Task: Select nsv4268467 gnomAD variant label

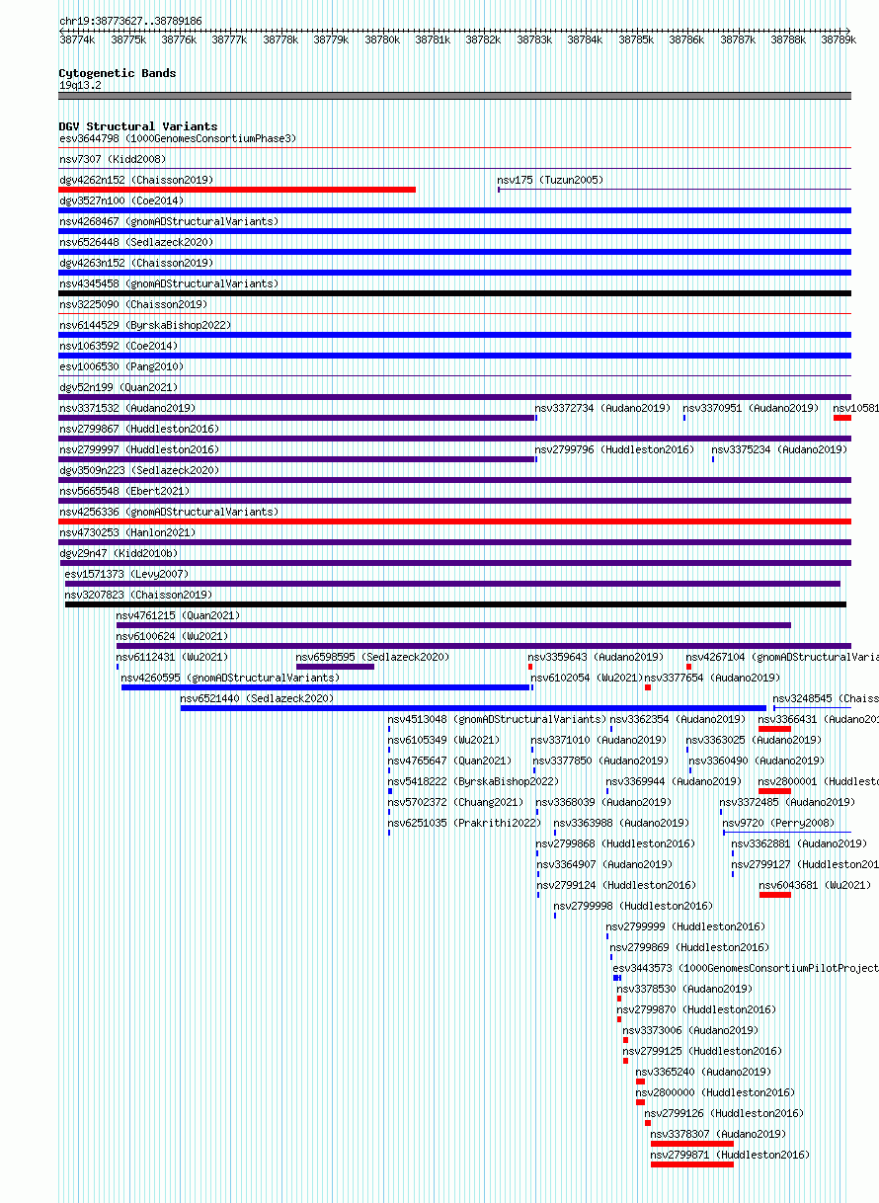Action: point(169,221)
